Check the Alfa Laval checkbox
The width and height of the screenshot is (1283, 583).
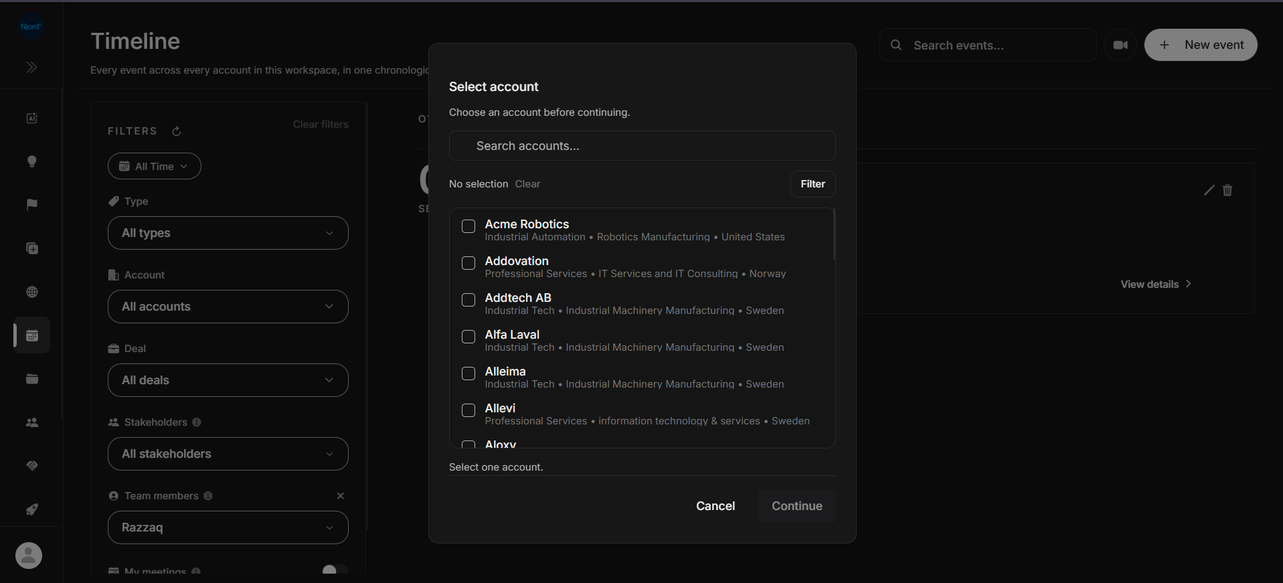(x=468, y=337)
